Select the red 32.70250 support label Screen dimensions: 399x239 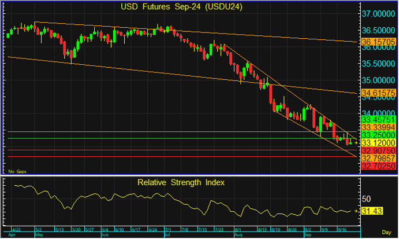click(x=378, y=166)
